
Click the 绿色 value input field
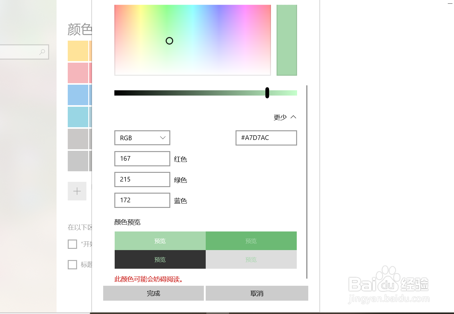(x=142, y=179)
